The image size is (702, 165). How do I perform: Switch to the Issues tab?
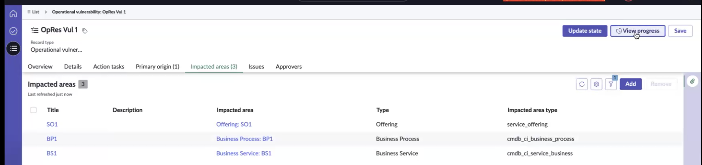(256, 67)
